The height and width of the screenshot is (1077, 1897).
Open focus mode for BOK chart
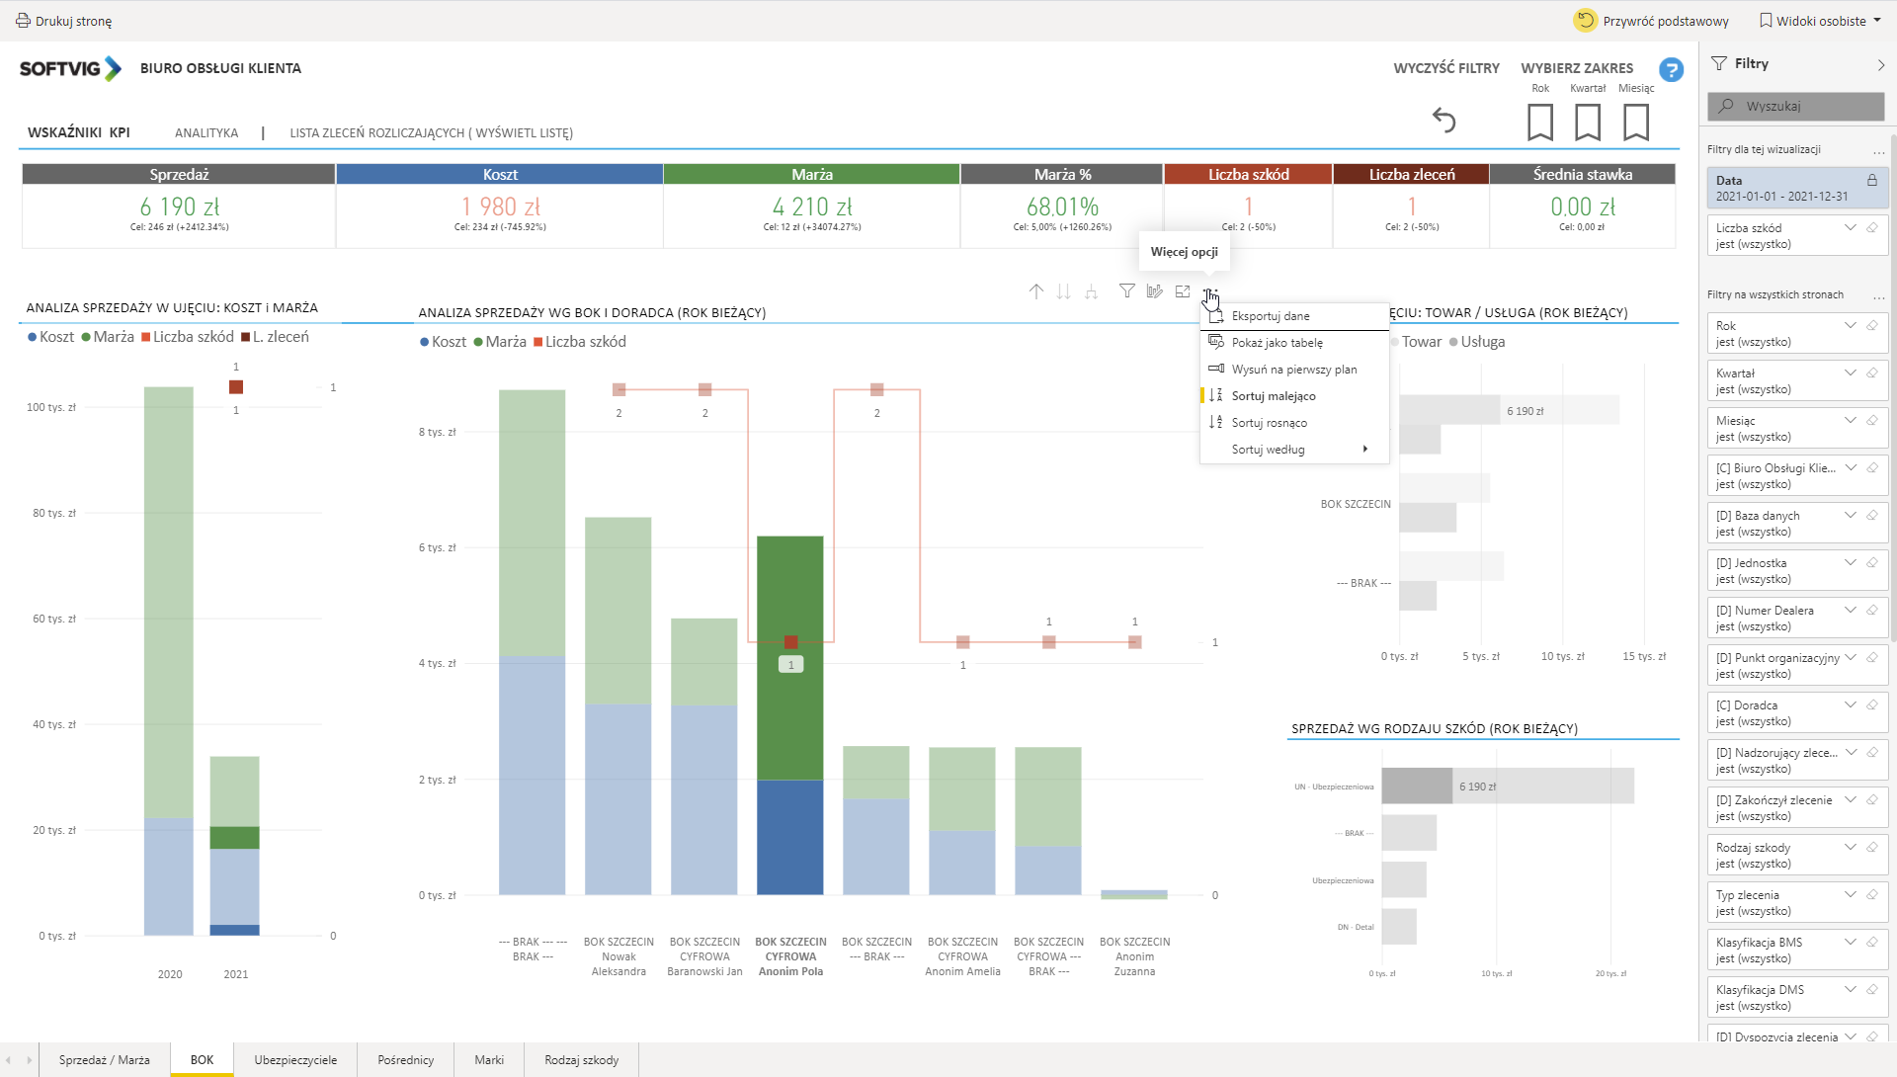click(x=1183, y=291)
